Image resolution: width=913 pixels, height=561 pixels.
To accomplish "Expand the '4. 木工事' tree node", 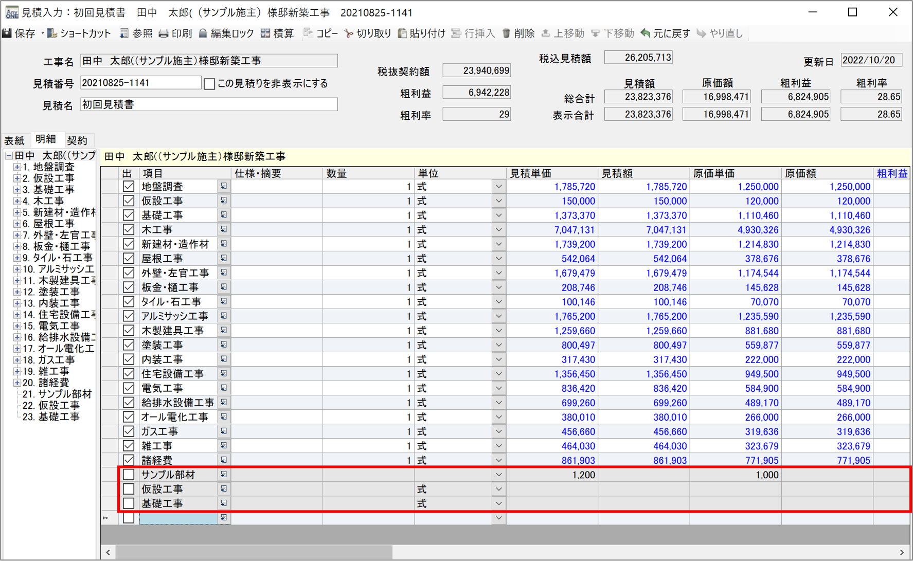I will click(x=17, y=201).
